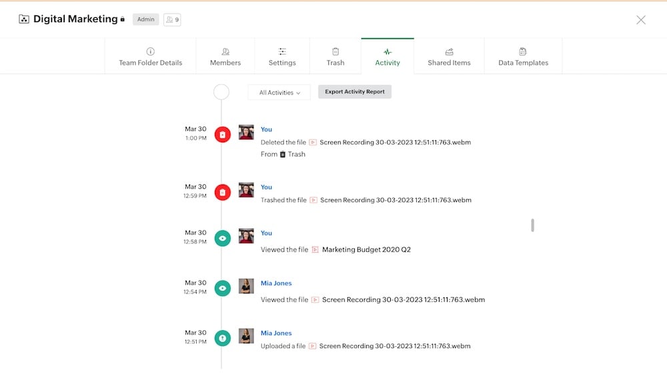Open the Settings tab
This screenshot has width=667, height=380.
coord(282,57)
